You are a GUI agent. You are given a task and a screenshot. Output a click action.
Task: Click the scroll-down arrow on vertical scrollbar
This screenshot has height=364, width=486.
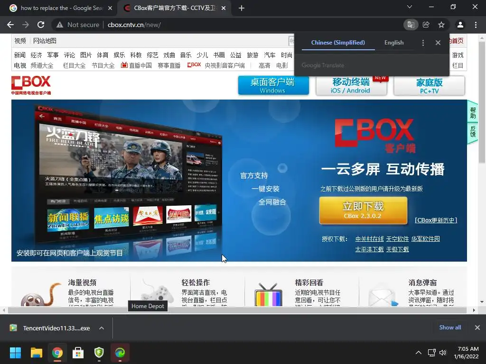(x=482, y=302)
